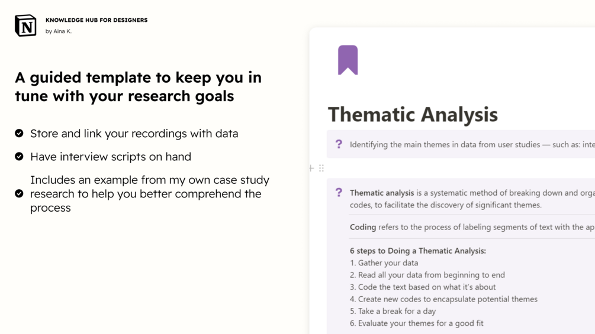The width and height of the screenshot is (595, 334).
Task: Click the '6 steps to Doing a Thematic Analysis' heading
Action: tap(417, 251)
